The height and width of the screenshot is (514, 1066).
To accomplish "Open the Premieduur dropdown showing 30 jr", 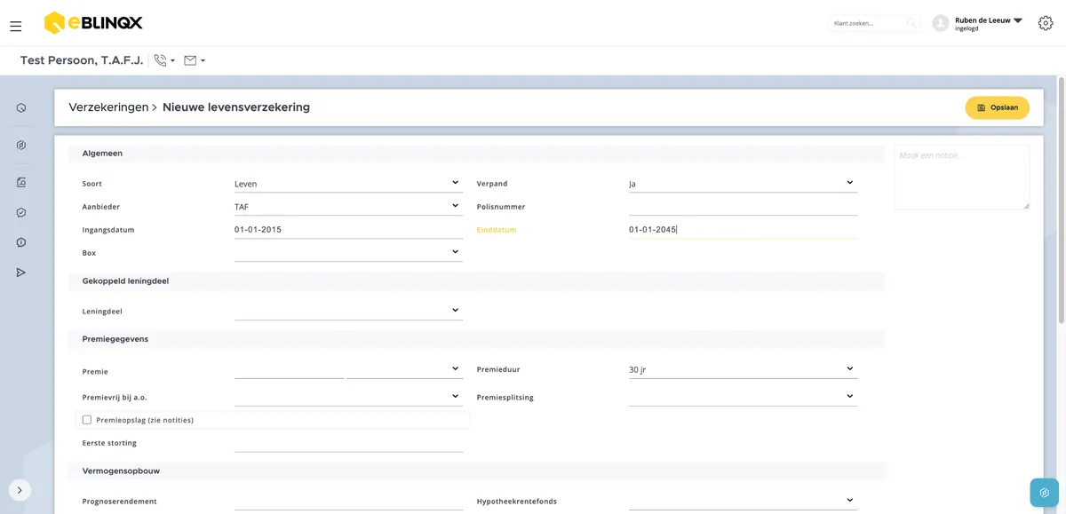I will (x=743, y=369).
